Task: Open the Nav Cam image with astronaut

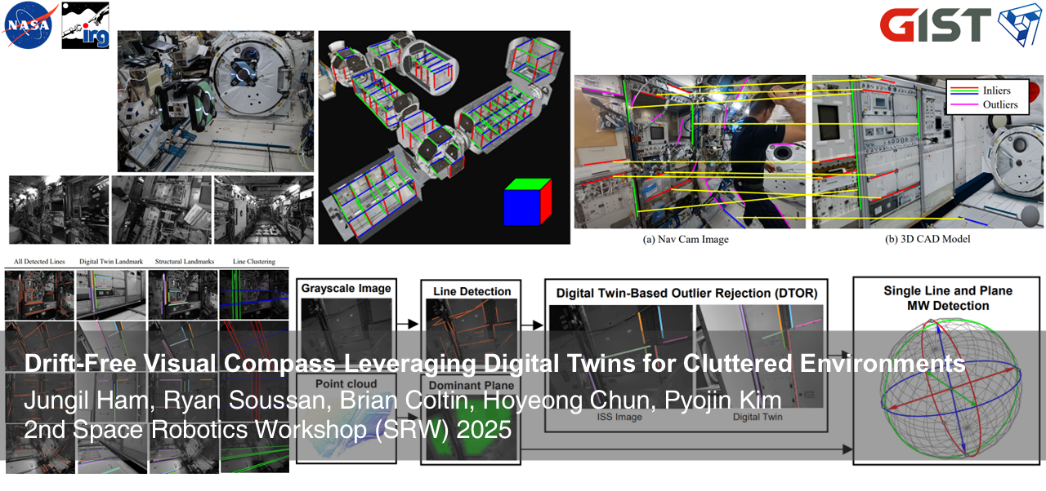Action: [x=690, y=152]
